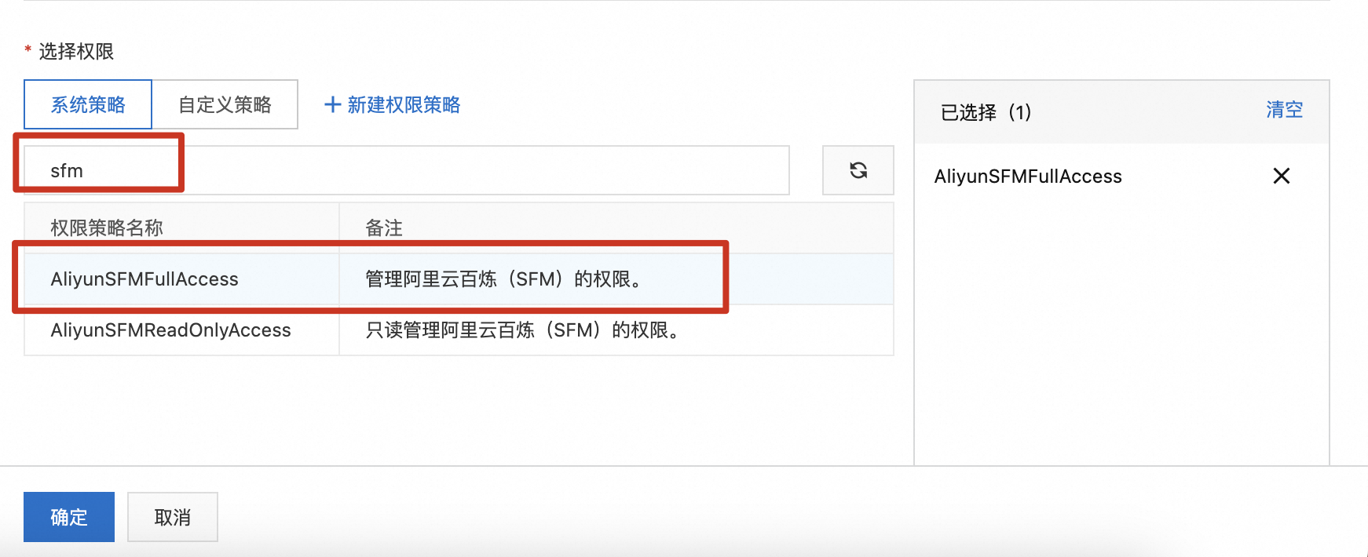Focus the policy search field containing sfm
The height and width of the screenshot is (557, 1368).
(406, 170)
